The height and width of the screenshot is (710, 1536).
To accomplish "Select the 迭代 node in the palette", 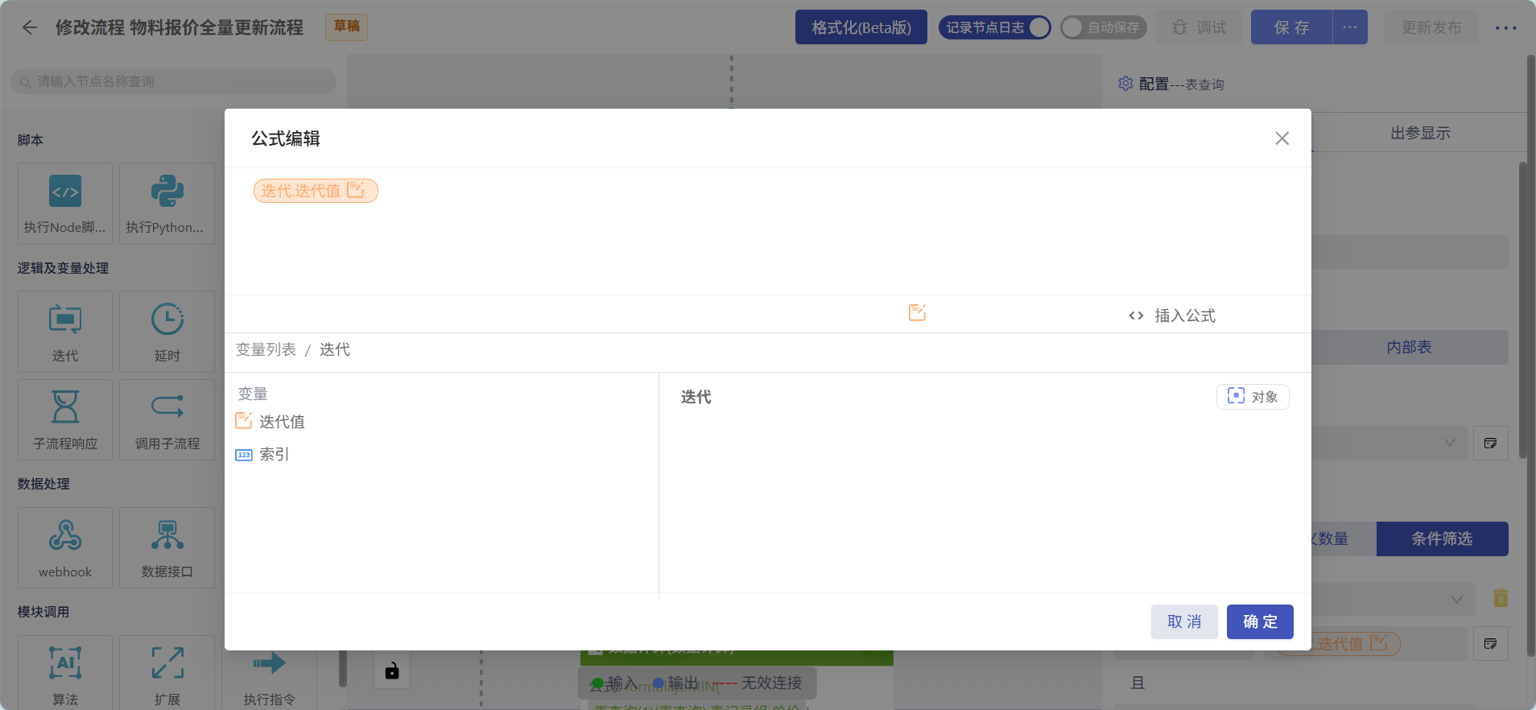I will [x=65, y=332].
